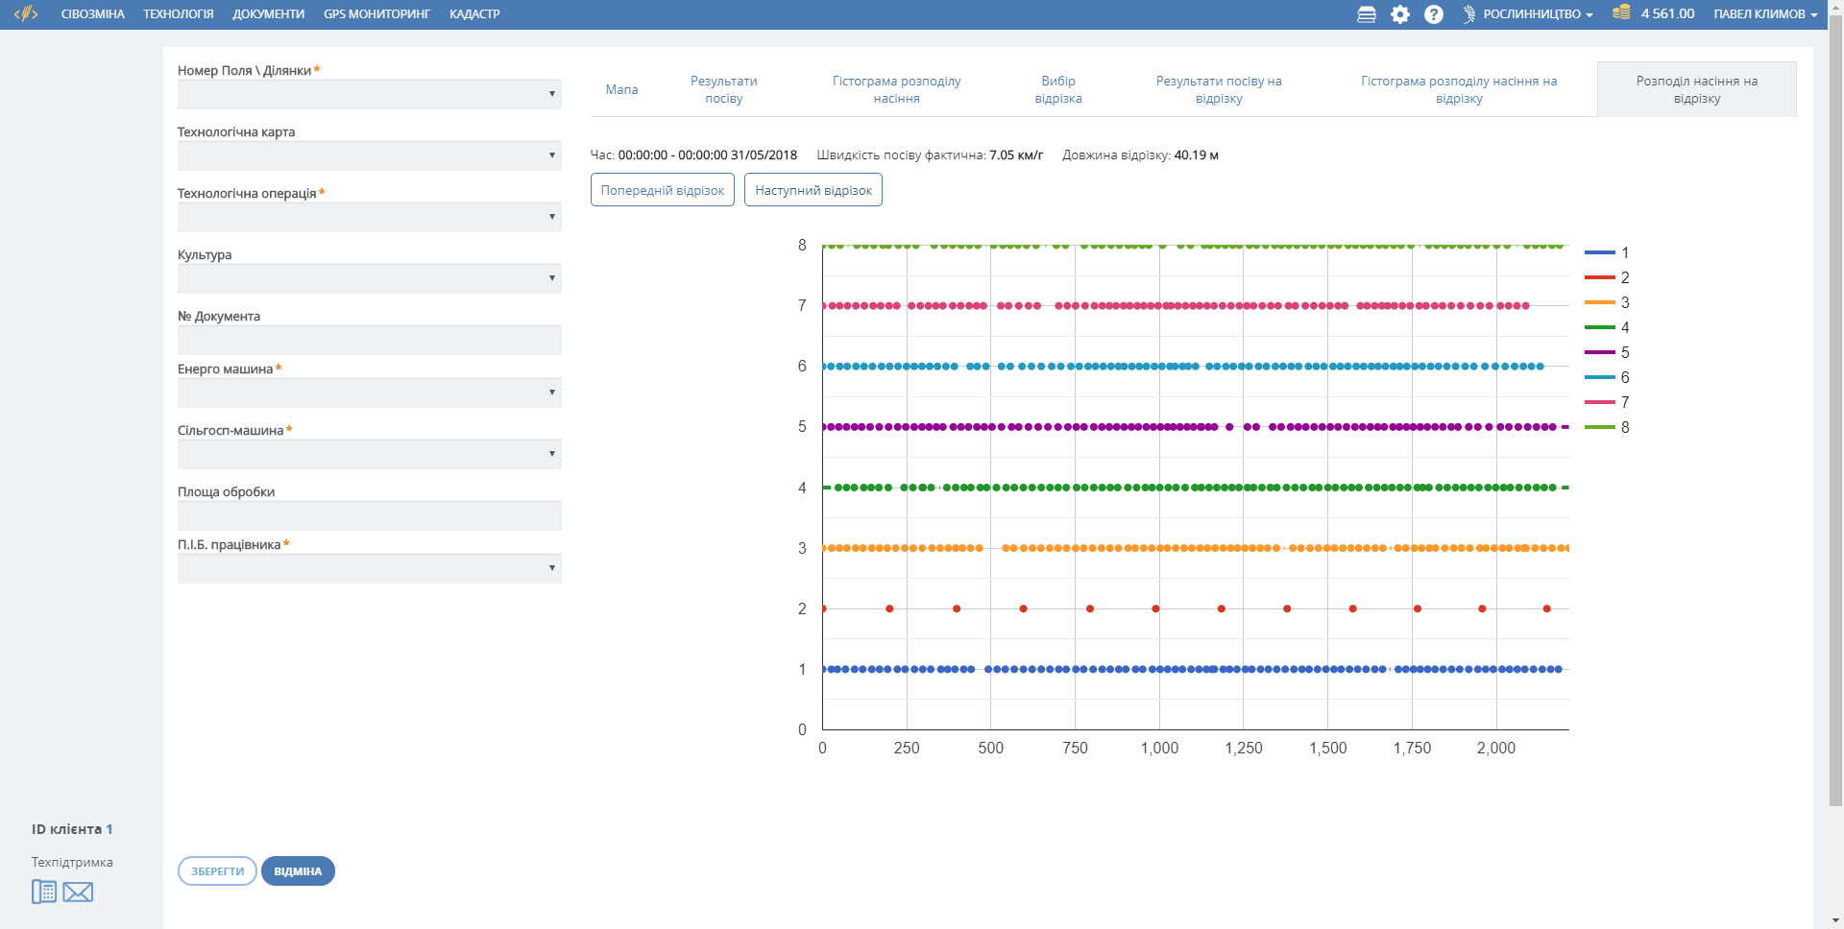Click the tech support phone icon
Image resolution: width=1844 pixels, height=929 pixels.
pyautogui.click(x=44, y=892)
